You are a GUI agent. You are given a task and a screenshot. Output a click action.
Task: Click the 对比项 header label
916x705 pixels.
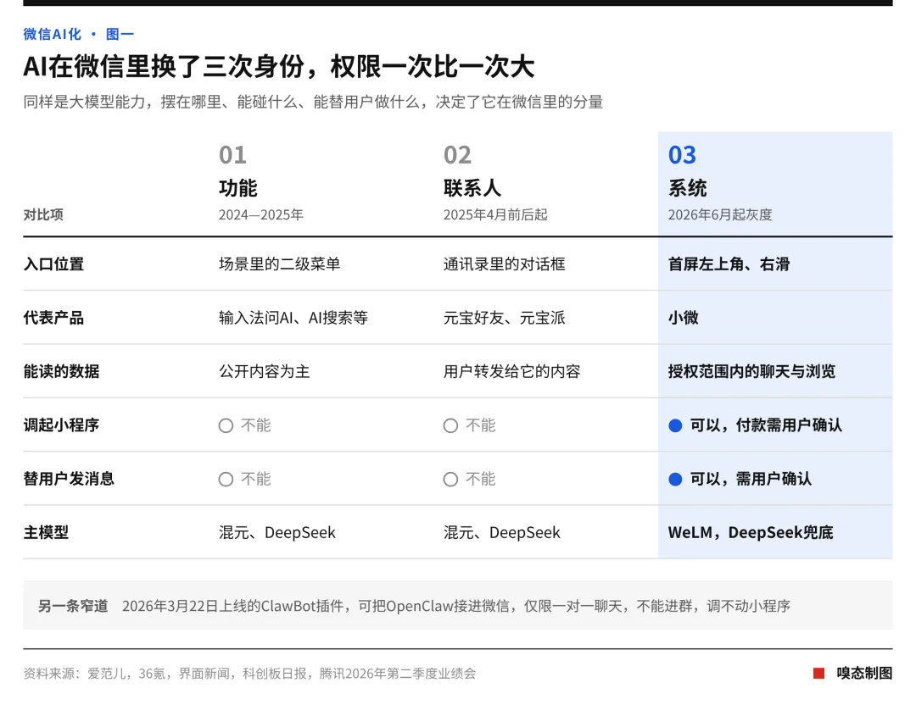click(x=43, y=214)
